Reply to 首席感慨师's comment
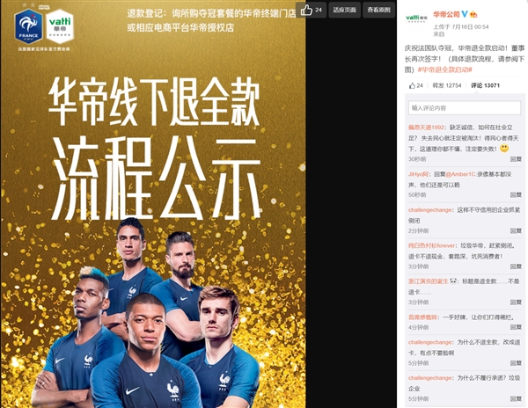 pyautogui.click(x=516, y=327)
